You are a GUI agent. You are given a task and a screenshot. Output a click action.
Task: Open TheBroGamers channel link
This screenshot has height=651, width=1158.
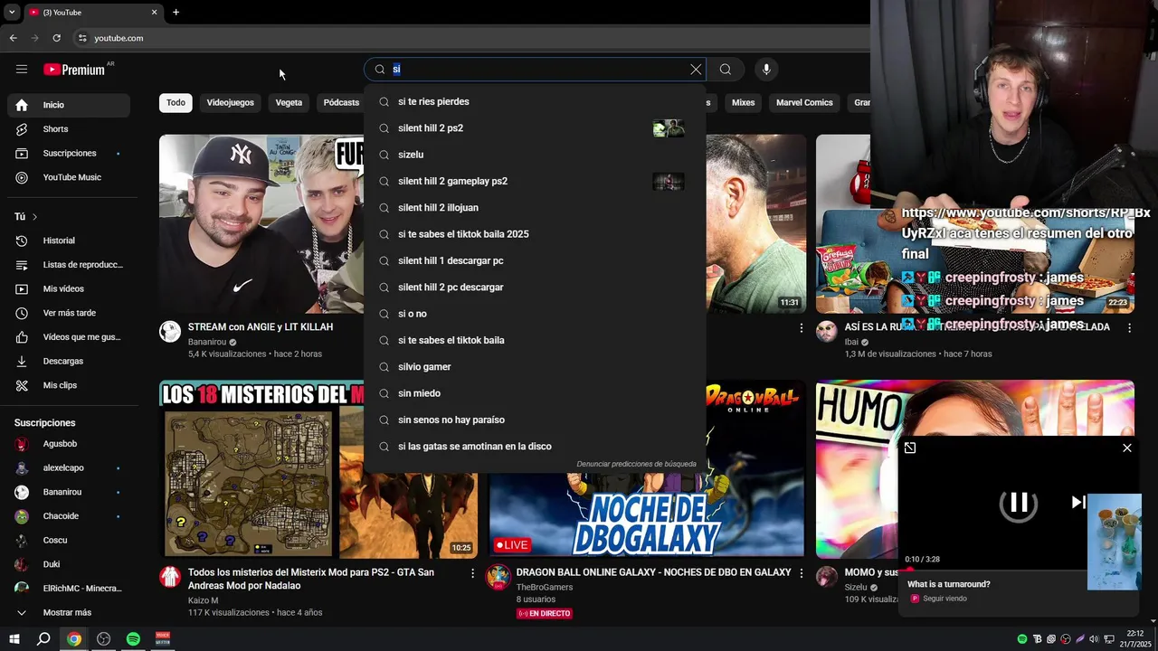[544, 587]
